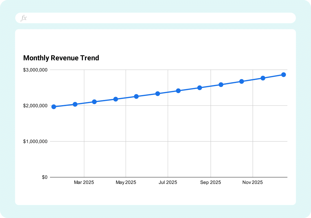
Task: Select the first data point on the line
Action: (53, 106)
